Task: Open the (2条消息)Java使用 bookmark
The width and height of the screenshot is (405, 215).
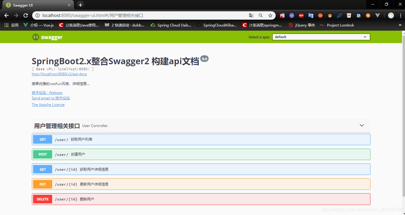Action: (79, 25)
